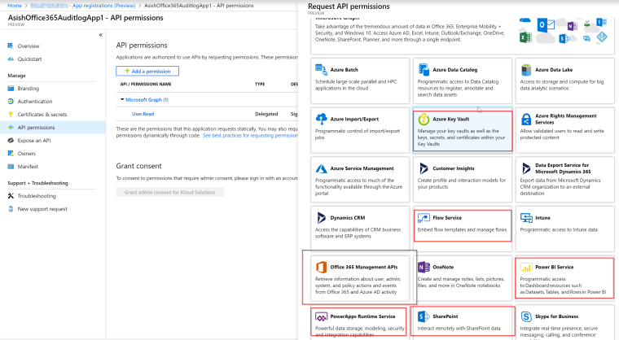Click the Customer Insights icon
This screenshot has height=340, width=619.
coord(424,168)
